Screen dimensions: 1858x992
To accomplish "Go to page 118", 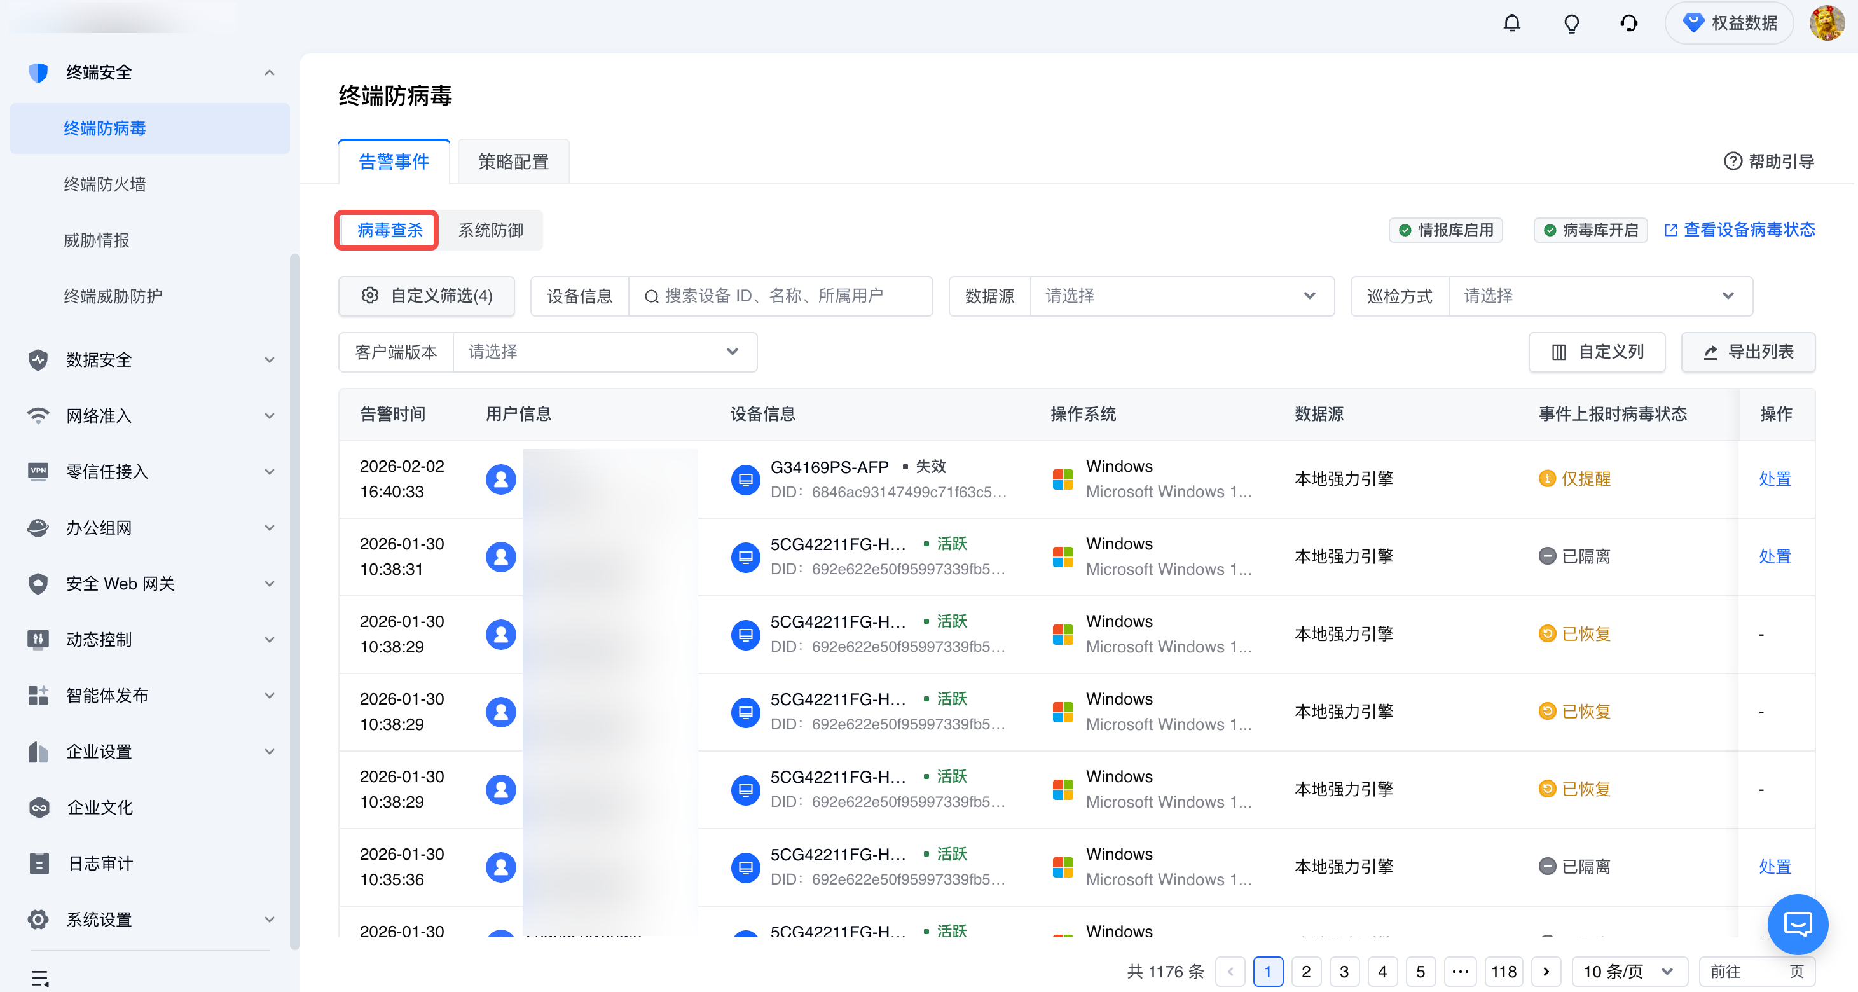I will tap(1503, 971).
